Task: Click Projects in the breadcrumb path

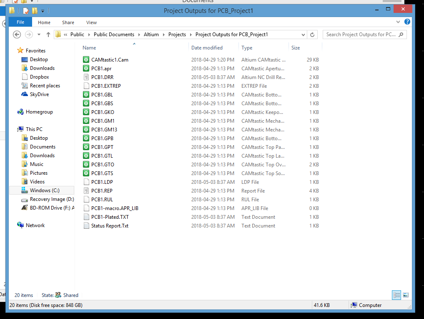Action: click(177, 35)
